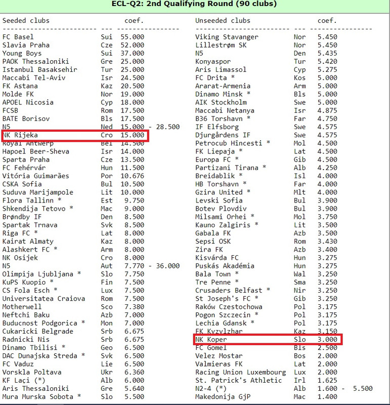The image size is (390, 405).
Task: Select the 36.000 coefficient value
Action: [x=168, y=266]
